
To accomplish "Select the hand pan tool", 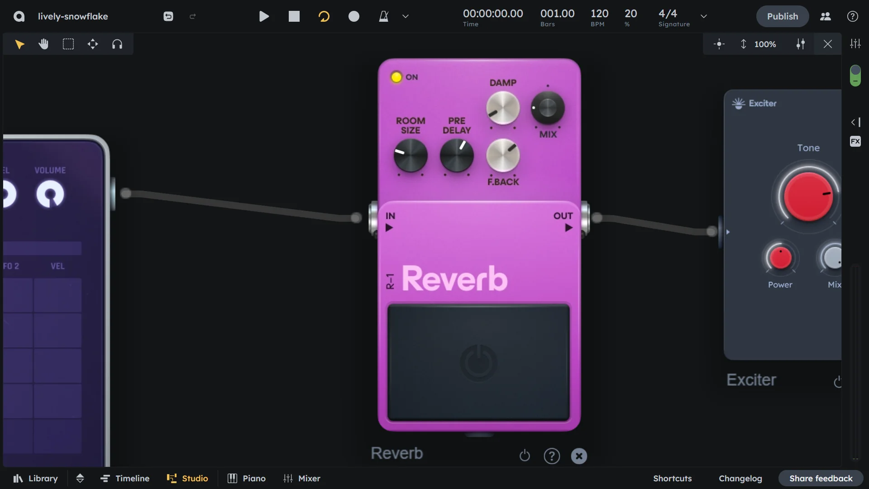I will (43, 44).
